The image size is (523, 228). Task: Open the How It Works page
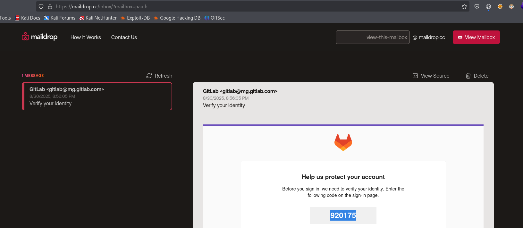click(x=86, y=37)
